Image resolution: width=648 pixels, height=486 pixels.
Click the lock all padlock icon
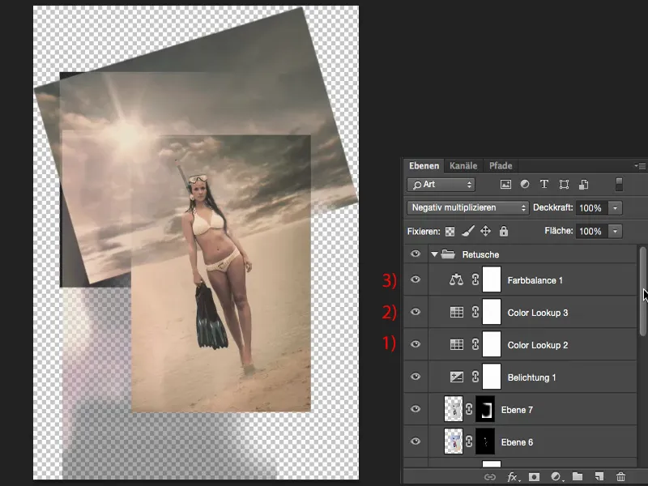[x=504, y=232]
